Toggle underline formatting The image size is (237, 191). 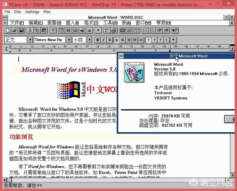[110, 40]
